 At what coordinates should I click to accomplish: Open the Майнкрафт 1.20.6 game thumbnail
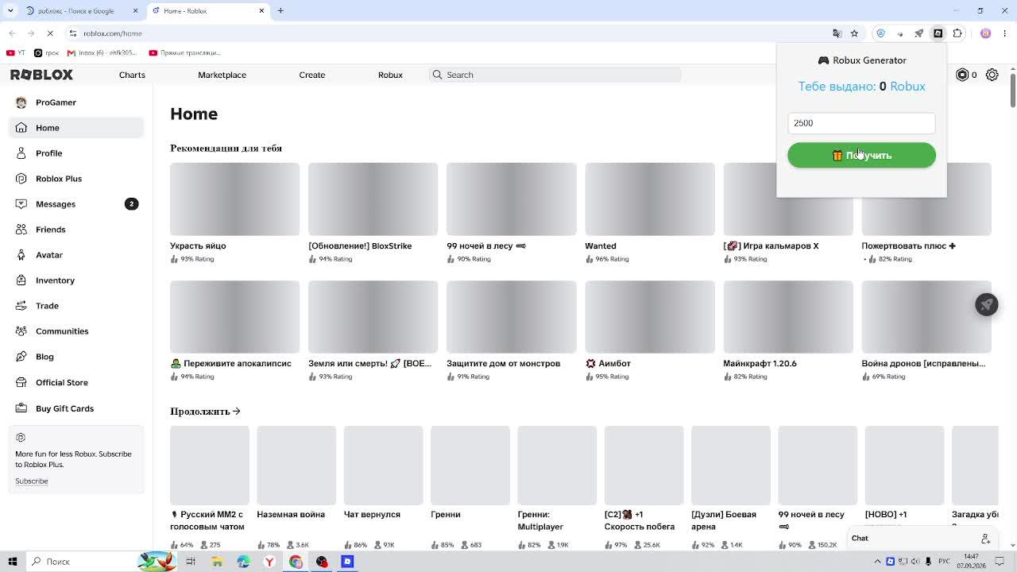(x=788, y=317)
